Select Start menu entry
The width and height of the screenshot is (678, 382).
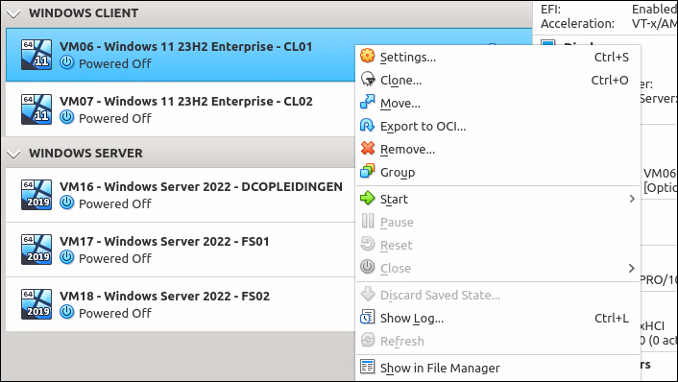497,199
